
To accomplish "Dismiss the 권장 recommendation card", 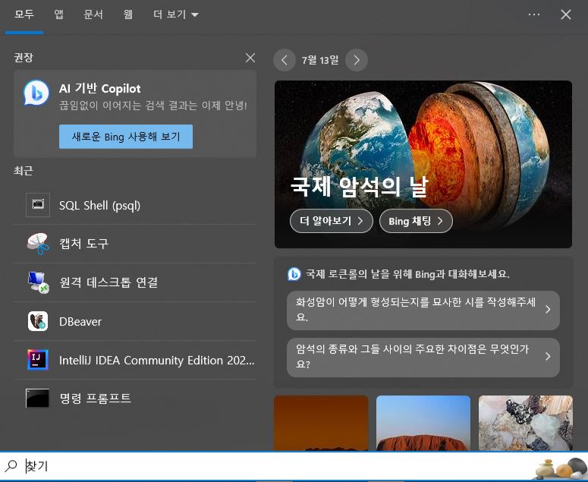I will tap(250, 58).
